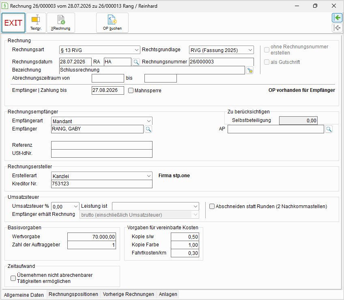Select the Wertvorgabe field showing 70.000,00

click(92, 237)
